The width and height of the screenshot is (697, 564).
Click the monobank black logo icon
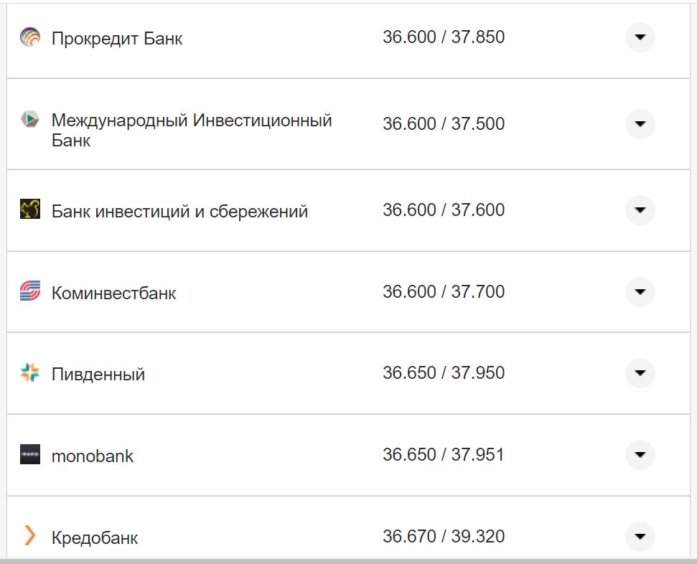click(x=29, y=455)
